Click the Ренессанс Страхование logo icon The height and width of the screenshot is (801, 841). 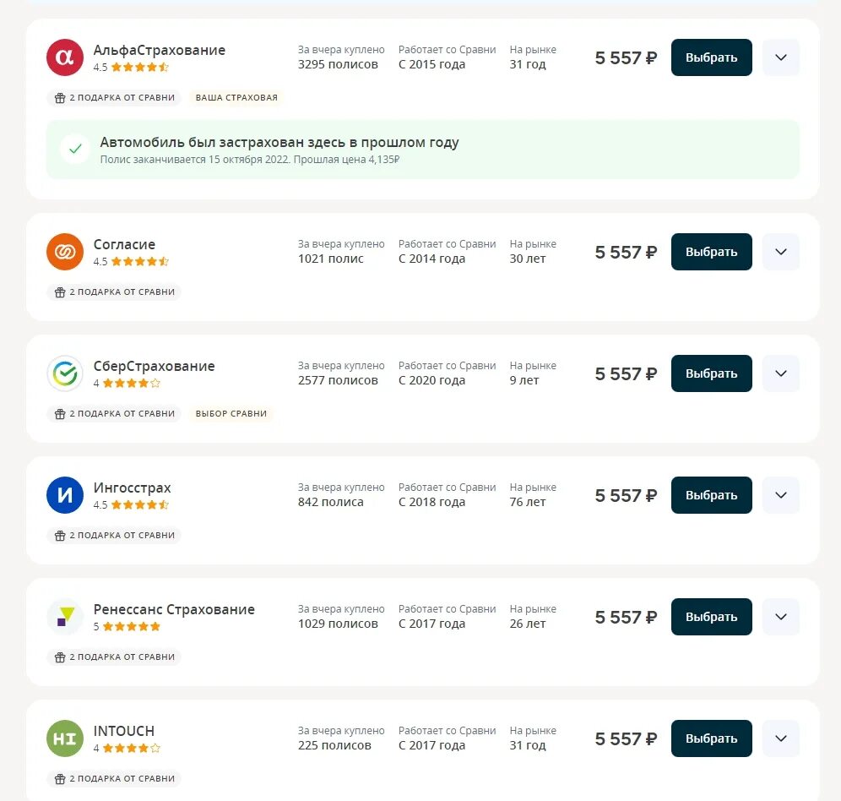[x=65, y=617]
